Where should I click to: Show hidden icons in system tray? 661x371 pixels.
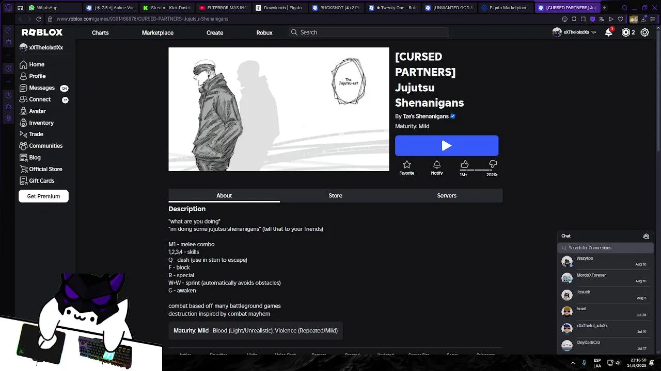[573, 363]
